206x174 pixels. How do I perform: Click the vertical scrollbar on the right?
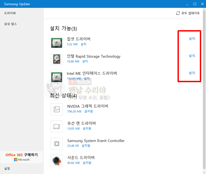point(204,90)
